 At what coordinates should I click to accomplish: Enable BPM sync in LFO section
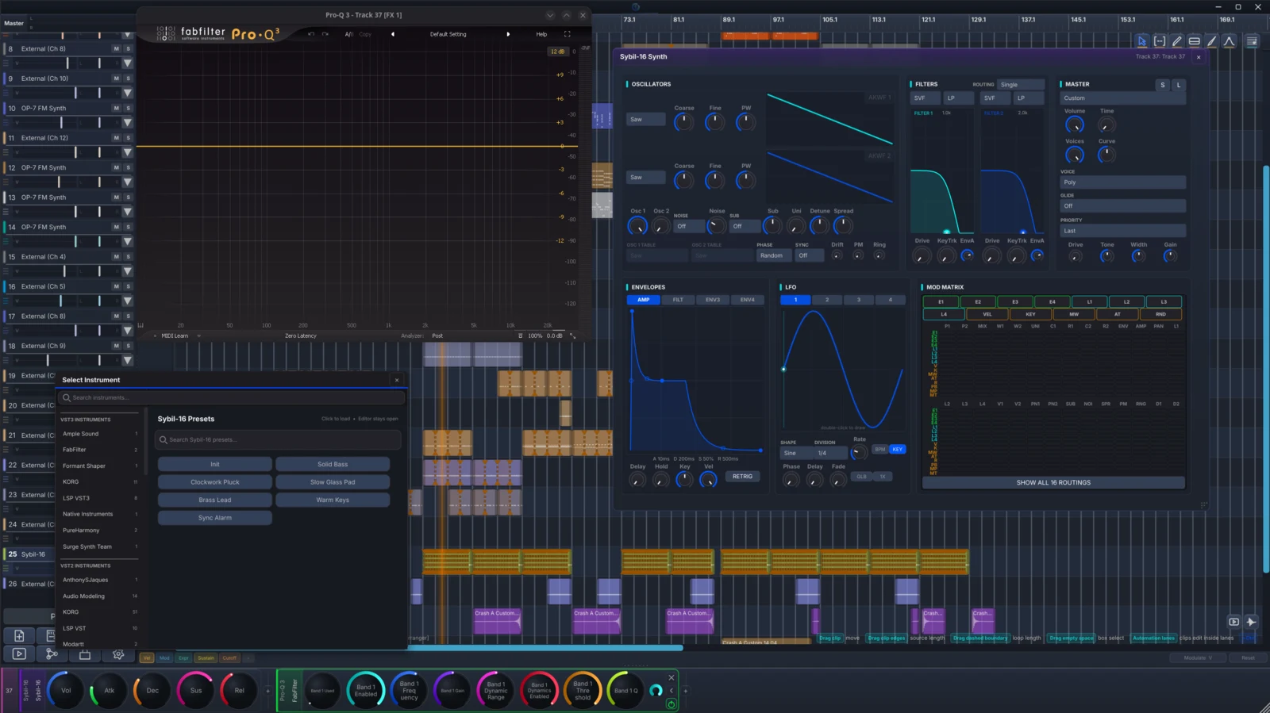(x=879, y=449)
